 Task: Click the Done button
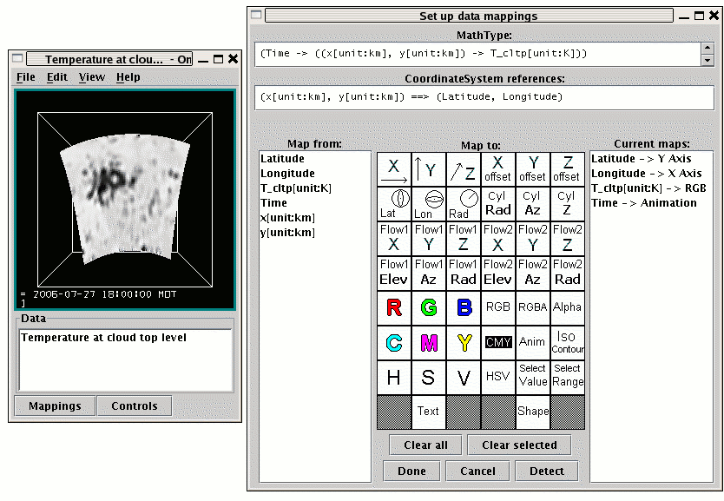pyautogui.click(x=412, y=471)
